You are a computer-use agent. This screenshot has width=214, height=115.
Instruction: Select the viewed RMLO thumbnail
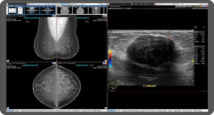[x=28, y=10]
